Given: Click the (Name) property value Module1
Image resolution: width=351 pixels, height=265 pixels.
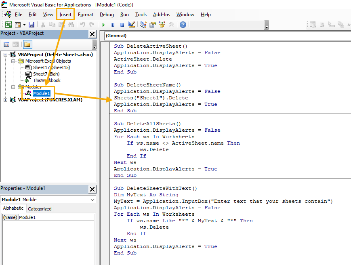Looking at the screenshot, I should coord(56,217).
